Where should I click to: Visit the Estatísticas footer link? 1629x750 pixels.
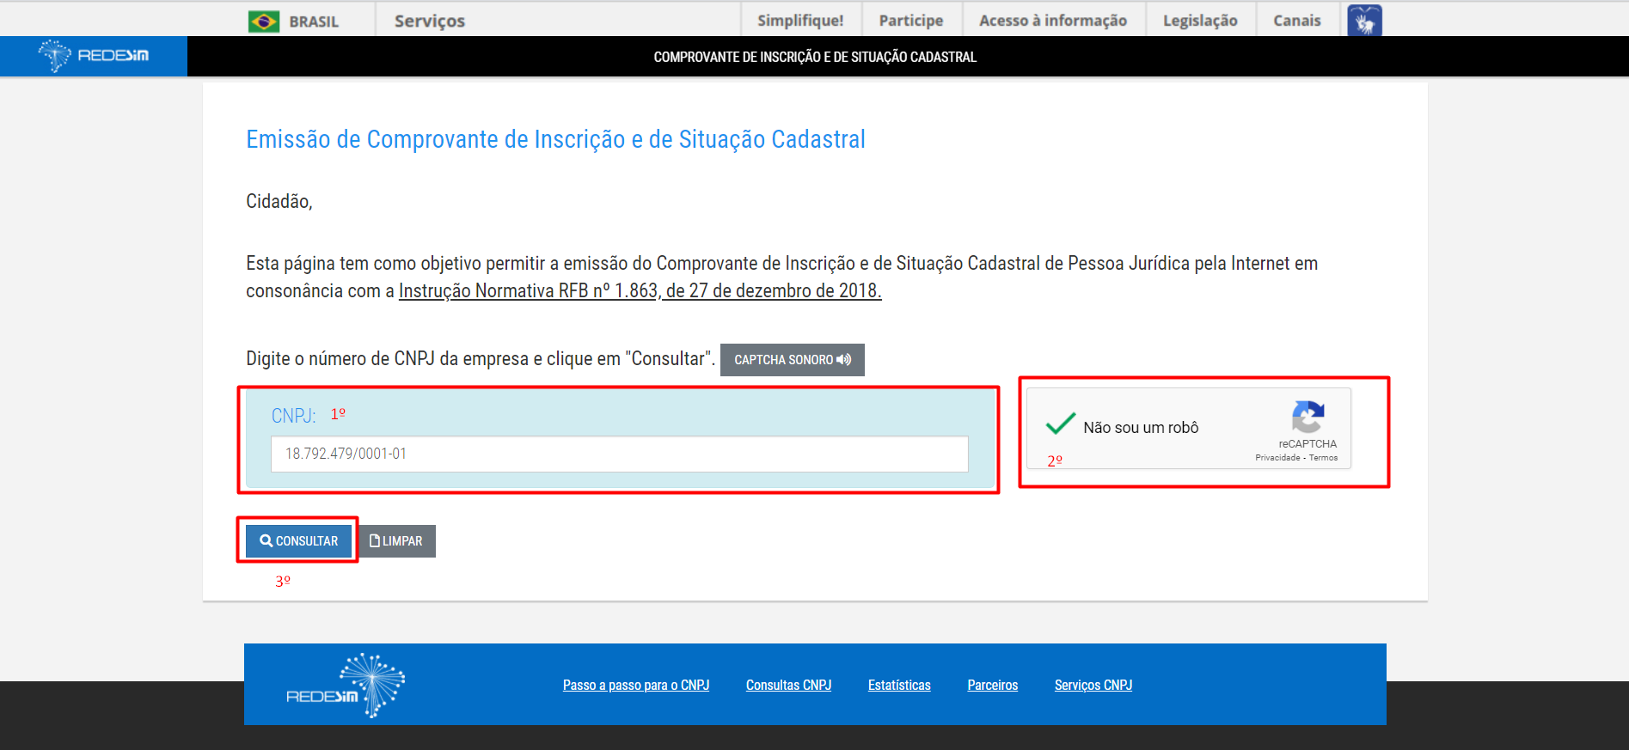898,686
